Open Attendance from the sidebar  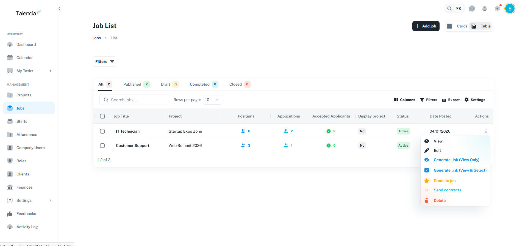[x=29, y=135]
